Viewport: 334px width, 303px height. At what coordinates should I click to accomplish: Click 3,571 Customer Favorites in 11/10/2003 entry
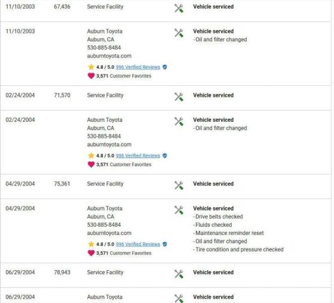(124, 76)
